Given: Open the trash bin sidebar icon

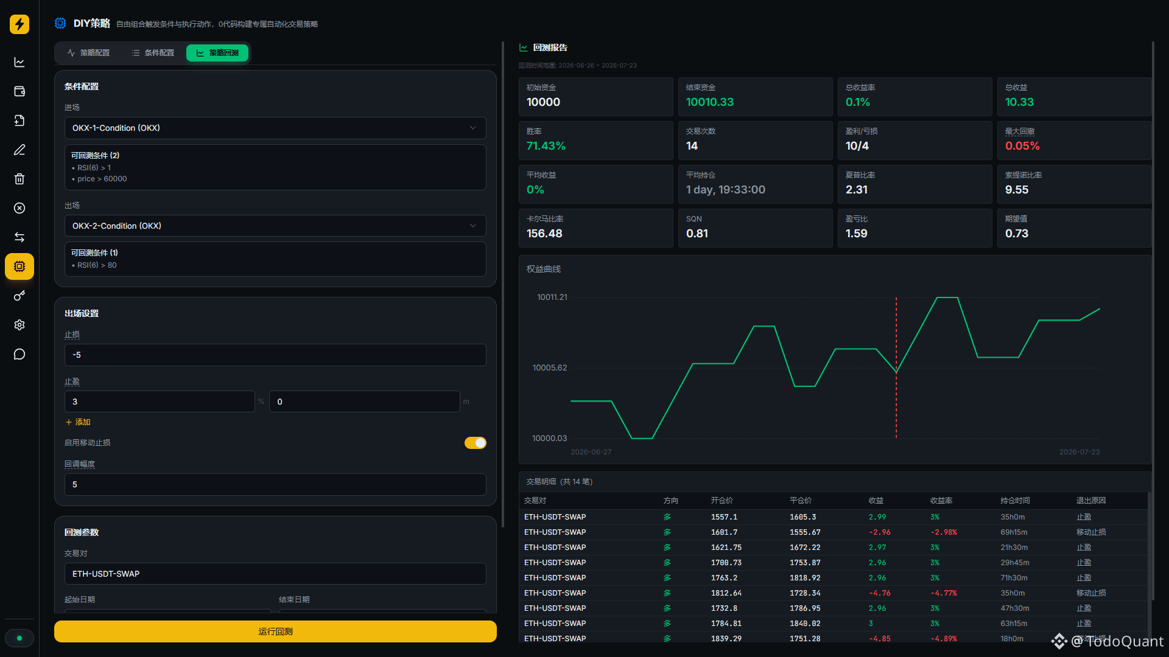Looking at the screenshot, I should 19,179.
